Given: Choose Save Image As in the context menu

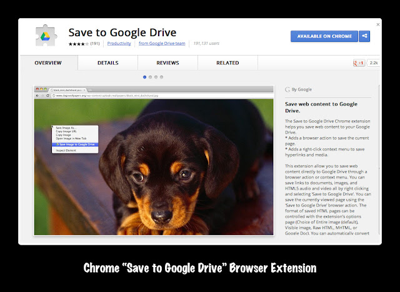Looking at the screenshot, I should point(75,128).
